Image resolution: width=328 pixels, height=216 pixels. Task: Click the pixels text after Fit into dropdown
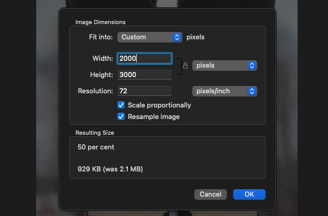[195, 37]
